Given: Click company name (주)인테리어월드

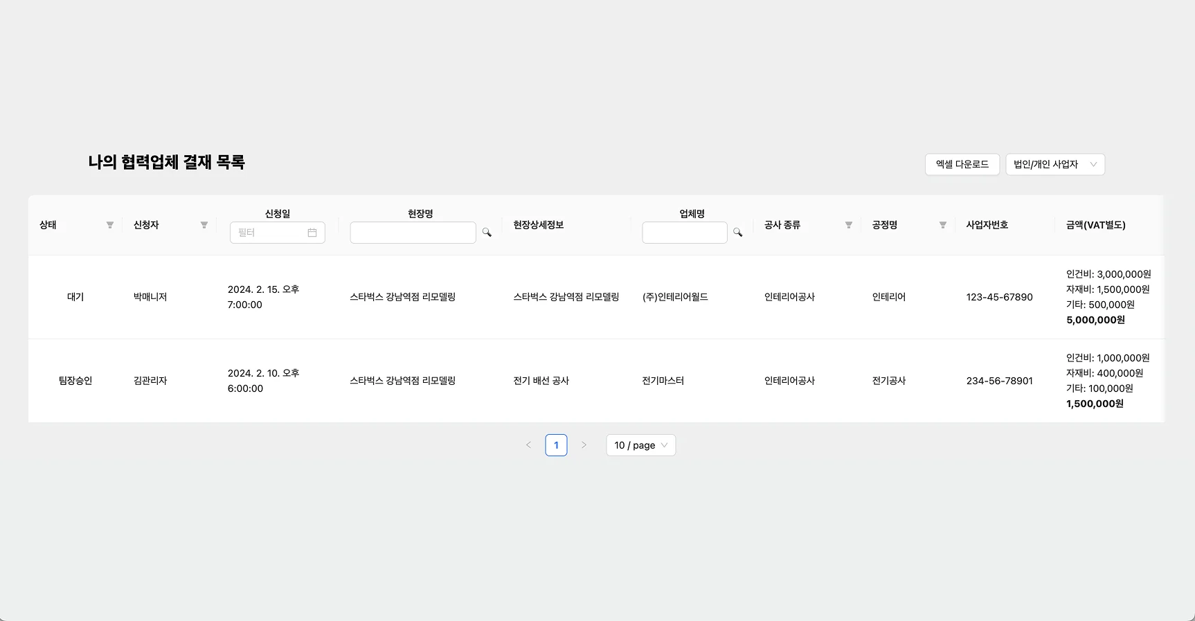Looking at the screenshot, I should [675, 297].
